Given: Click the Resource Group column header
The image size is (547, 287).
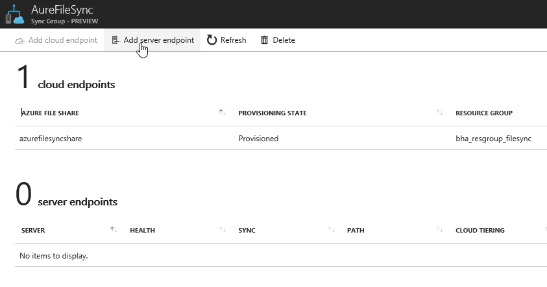Looking at the screenshot, I should coord(484,113).
